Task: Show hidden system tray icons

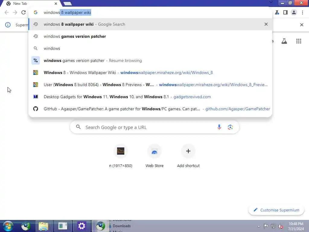Action: 259,226
